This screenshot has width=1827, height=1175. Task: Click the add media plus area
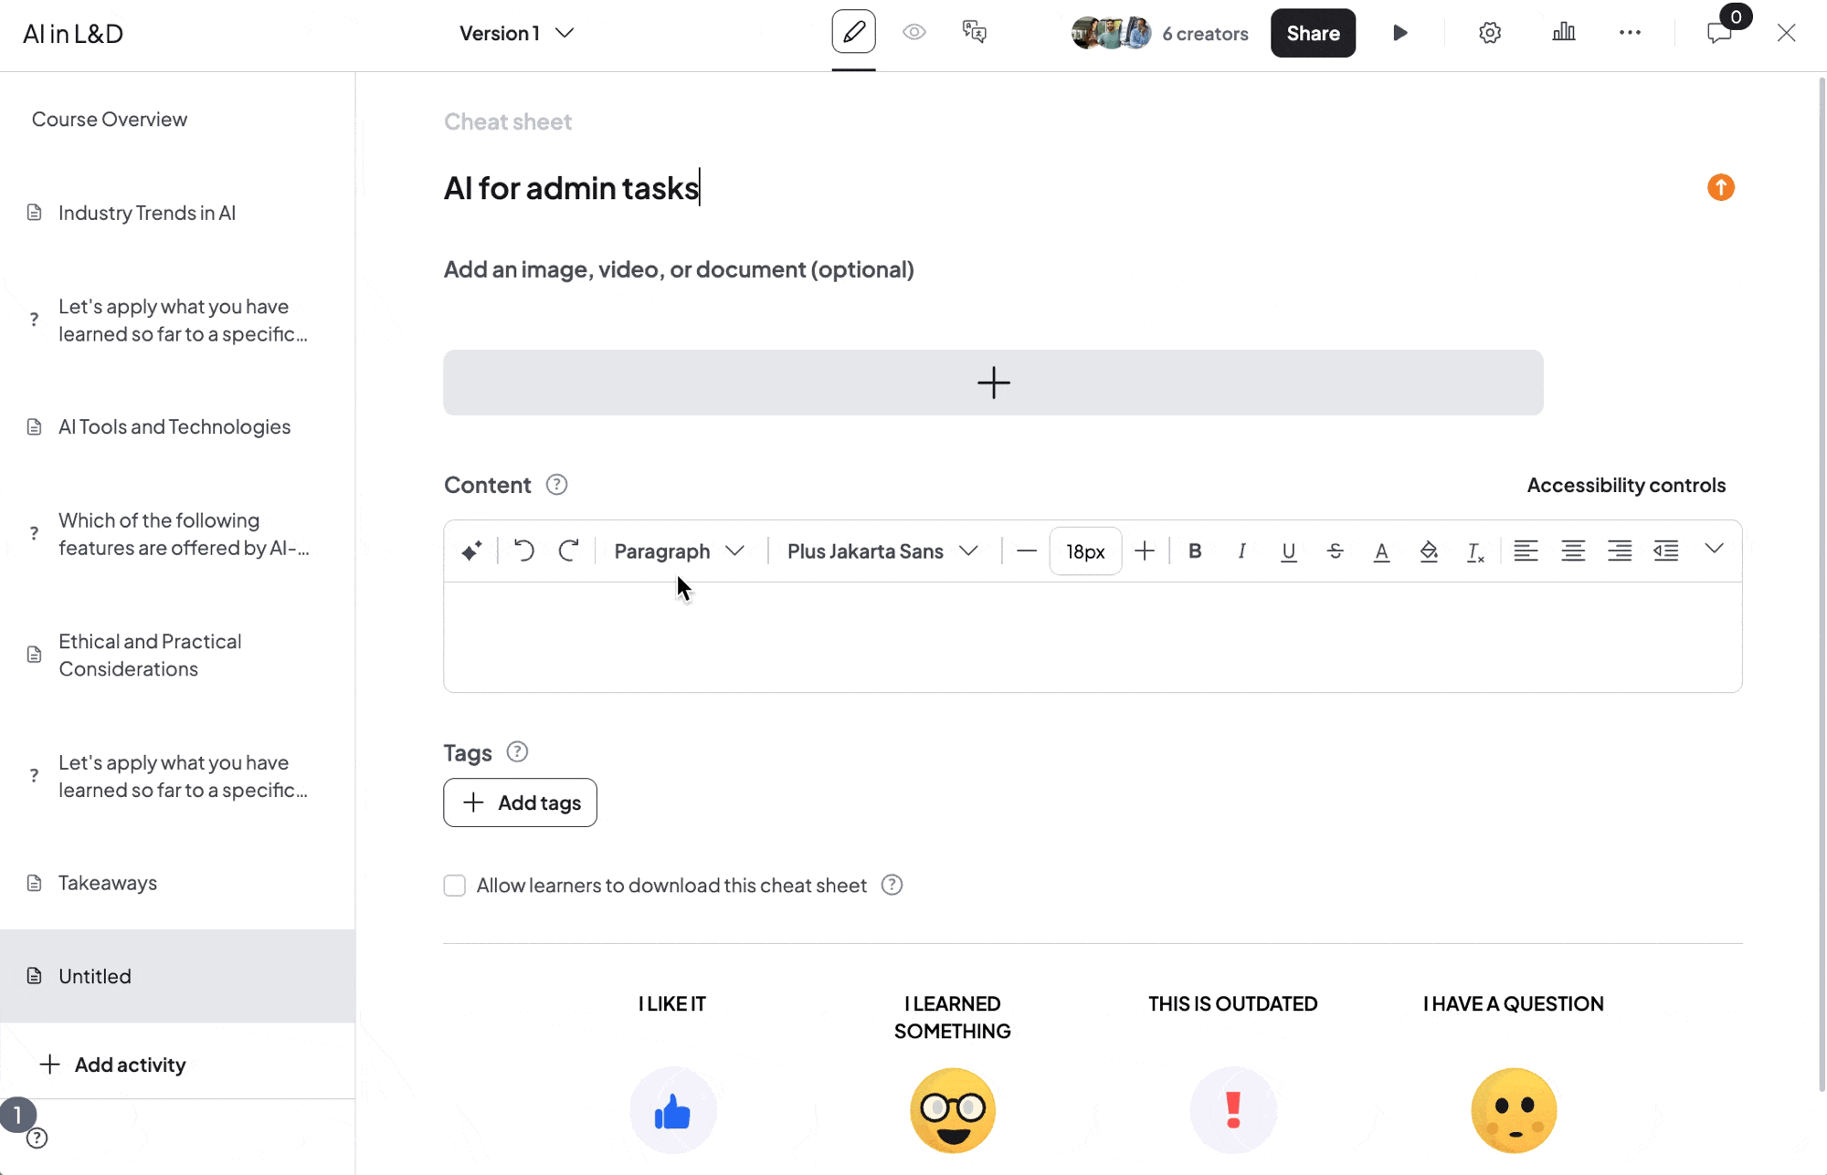(x=993, y=383)
